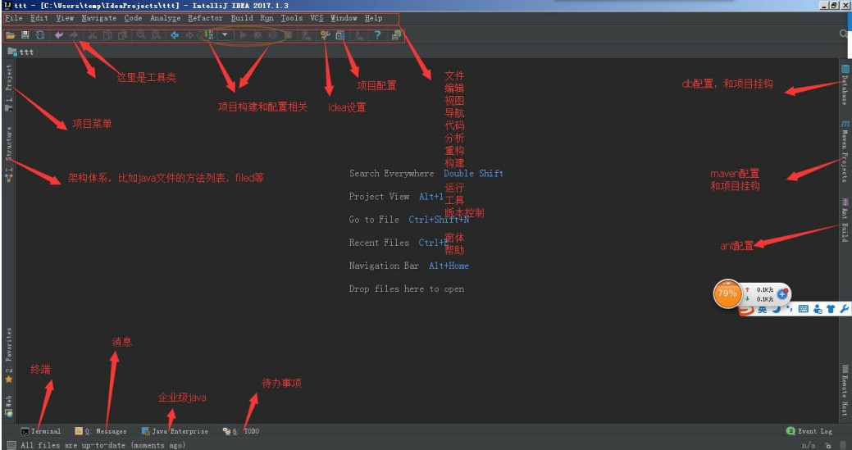Image resolution: width=852 pixels, height=450 pixels.
Task: Click the 'Go to File' hint text
Action: [374, 220]
